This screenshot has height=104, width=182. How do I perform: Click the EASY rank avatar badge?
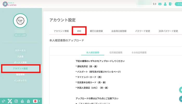(20, 21)
